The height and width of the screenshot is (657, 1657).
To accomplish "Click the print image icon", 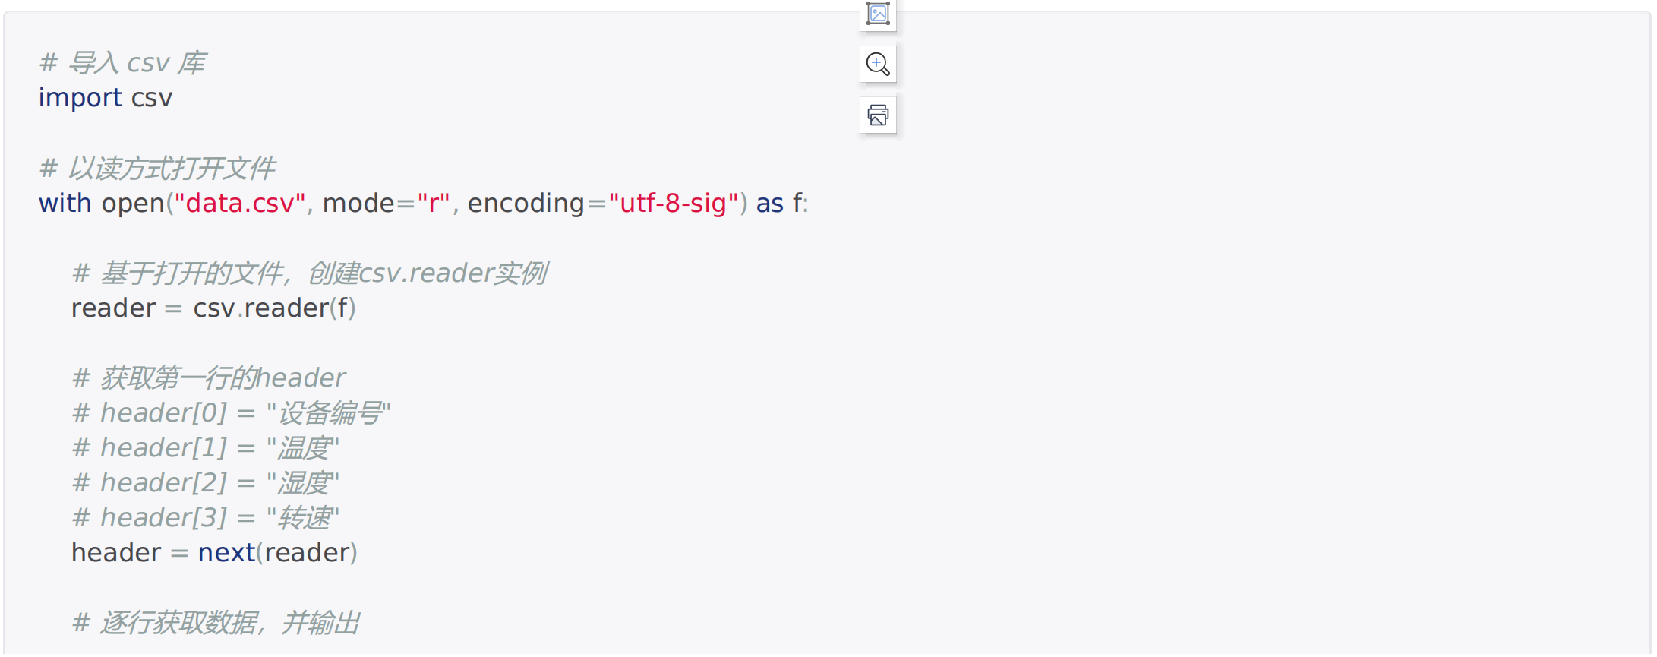I will pos(878,115).
